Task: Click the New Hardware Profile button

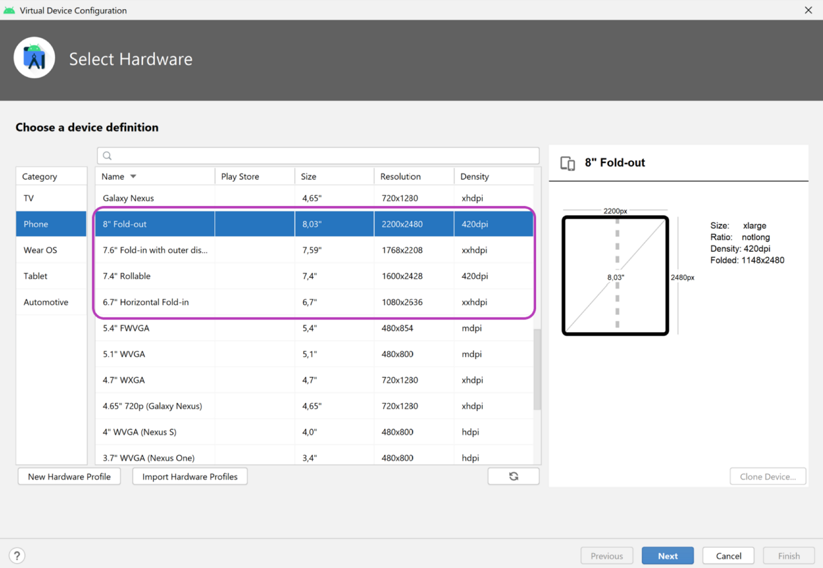Action: (x=69, y=476)
